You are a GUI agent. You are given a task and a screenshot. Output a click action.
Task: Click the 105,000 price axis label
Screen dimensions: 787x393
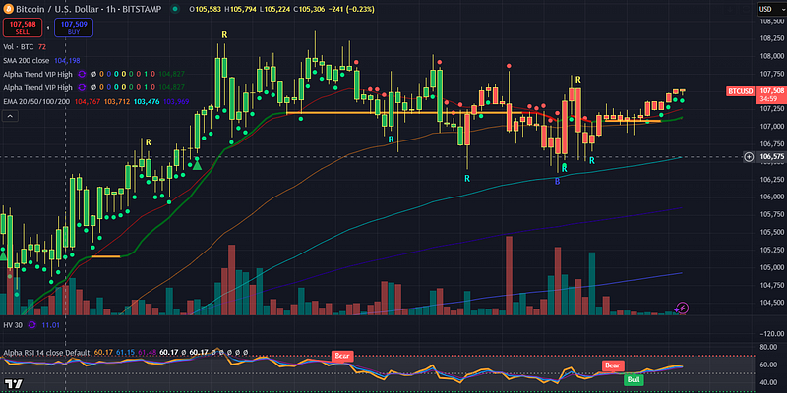(771, 267)
